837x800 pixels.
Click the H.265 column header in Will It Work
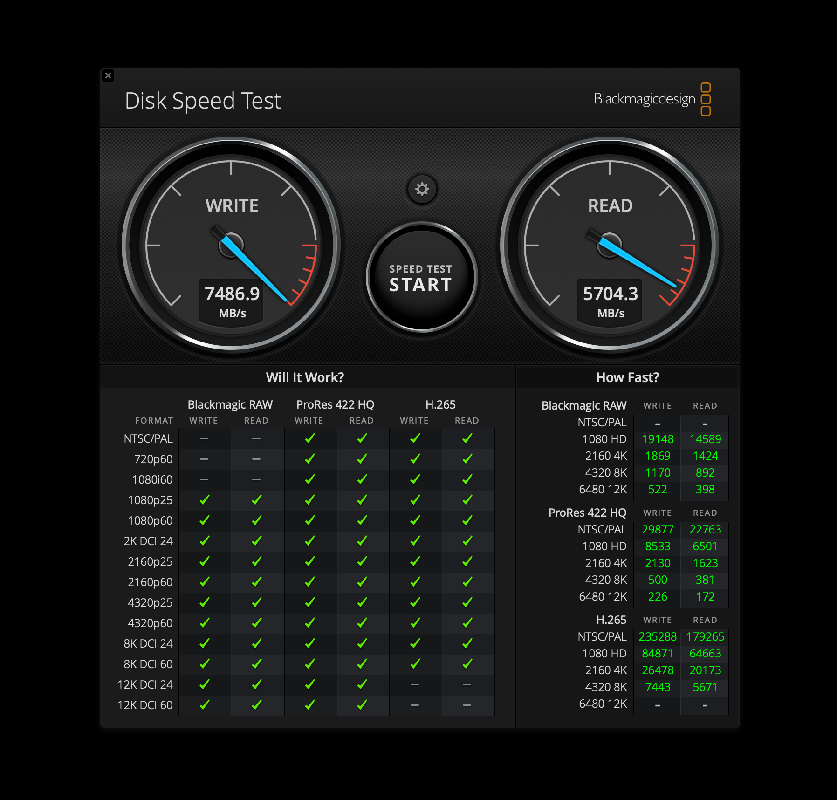(x=440, y=404)
